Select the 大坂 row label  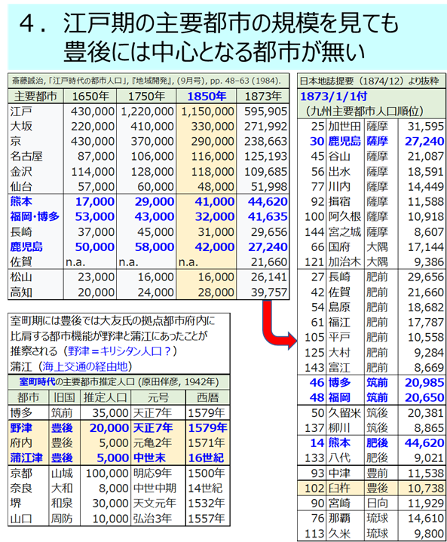click(21, 127)
